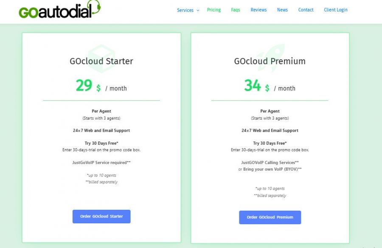This screenshot has height=248, width=382.
Task: Expand the Services dropdown
Action: click(188, 10)
